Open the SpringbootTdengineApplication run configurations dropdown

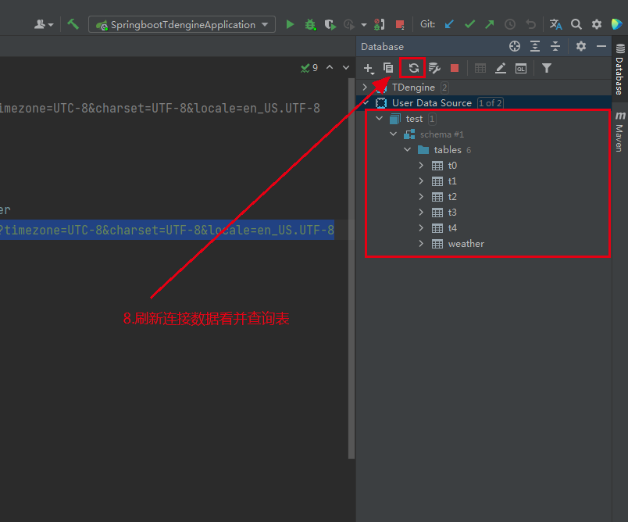[264, 24]
